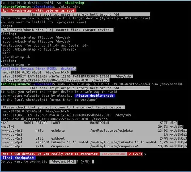Click the ata-LITEONIT /dev/sda device line
Screen dimensions: 191x172
(66, 76)
